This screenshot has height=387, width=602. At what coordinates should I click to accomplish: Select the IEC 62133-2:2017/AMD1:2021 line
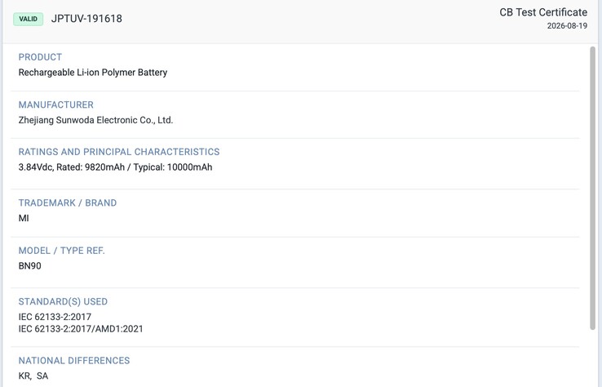81,329
